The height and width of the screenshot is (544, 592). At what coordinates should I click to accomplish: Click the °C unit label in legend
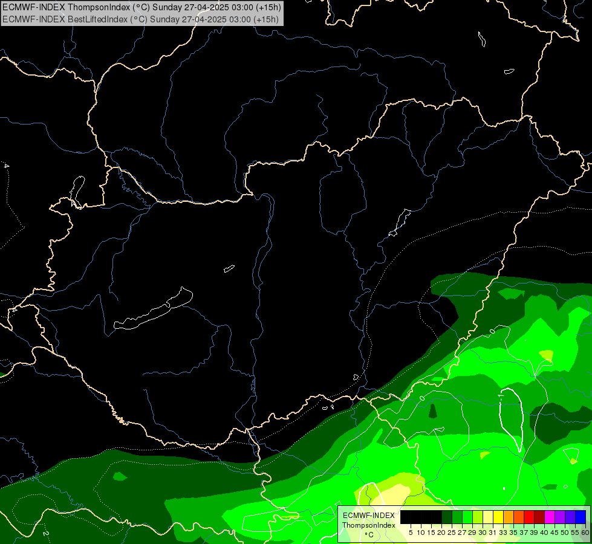pos(369,535)
